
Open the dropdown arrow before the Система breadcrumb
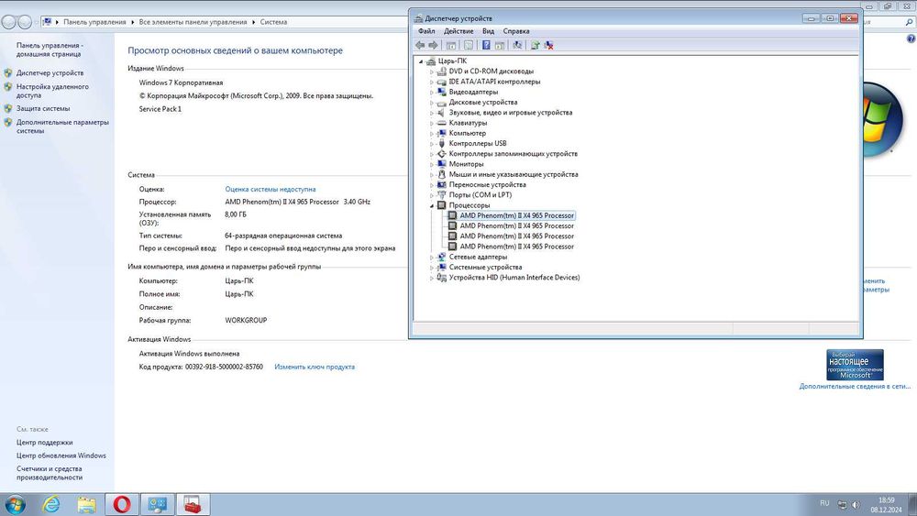(254, 22)
